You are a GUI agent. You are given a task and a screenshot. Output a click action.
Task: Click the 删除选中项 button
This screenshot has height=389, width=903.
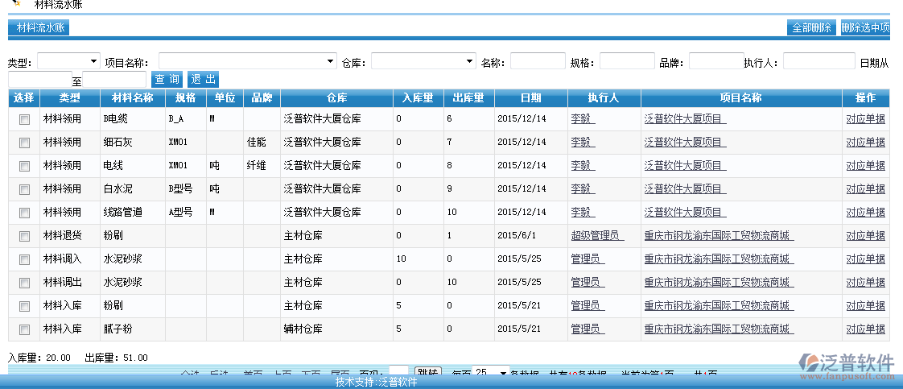click(865, 27)
